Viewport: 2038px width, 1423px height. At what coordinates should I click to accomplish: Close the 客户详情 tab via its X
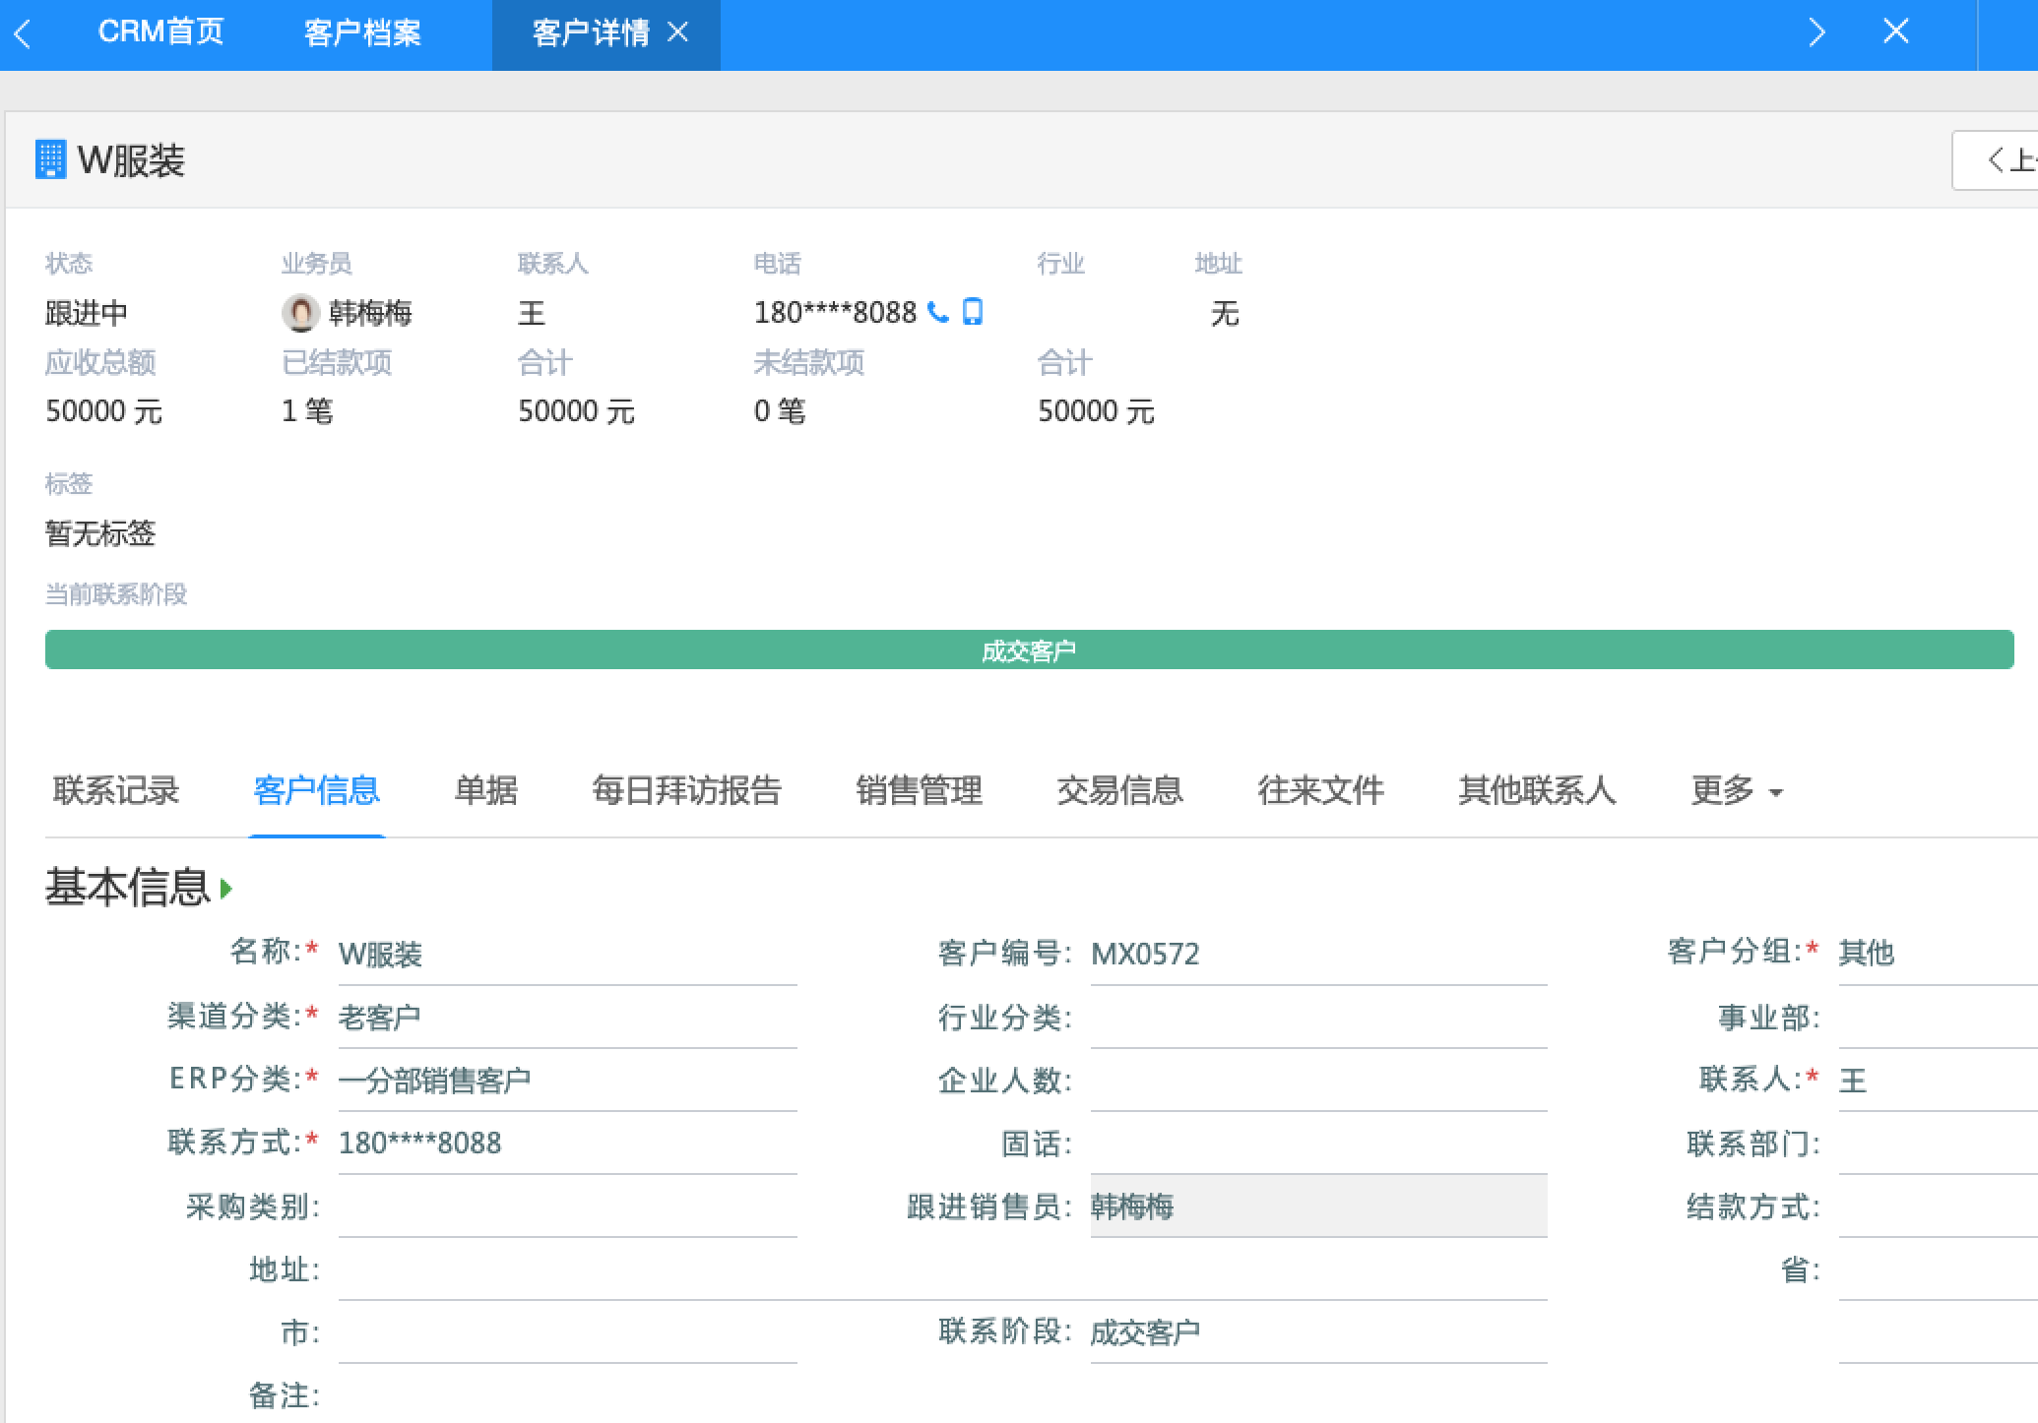point(677,32)
